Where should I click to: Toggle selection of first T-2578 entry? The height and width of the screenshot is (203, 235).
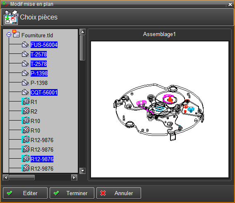[x=38, y=54]
